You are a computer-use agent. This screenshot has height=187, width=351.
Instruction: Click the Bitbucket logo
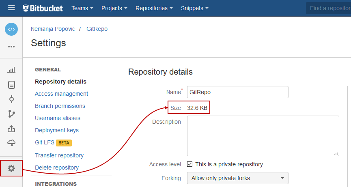click(x=43, y=8)
